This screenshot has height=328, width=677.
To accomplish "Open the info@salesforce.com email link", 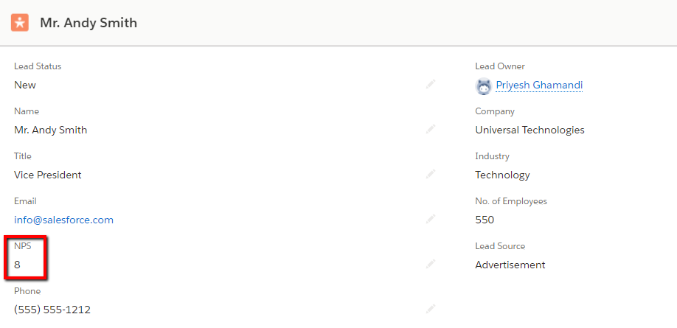I will 64,220.
